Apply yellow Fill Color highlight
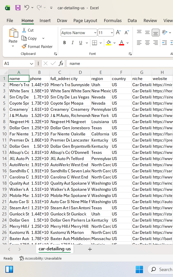The height and width of the screenshot is (277, 173). (109, 43)
